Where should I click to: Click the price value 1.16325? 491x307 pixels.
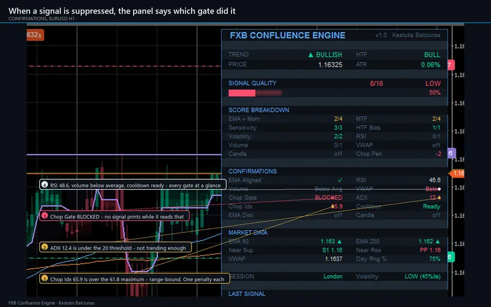click(x=330, y=65)
